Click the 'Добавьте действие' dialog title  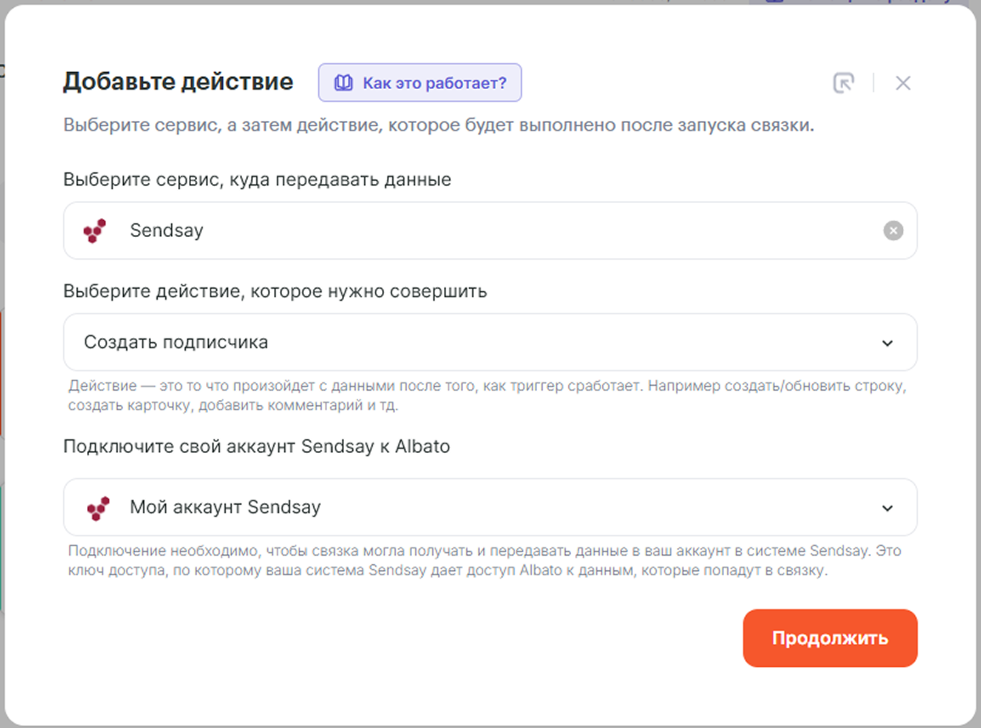click(178, 82)
